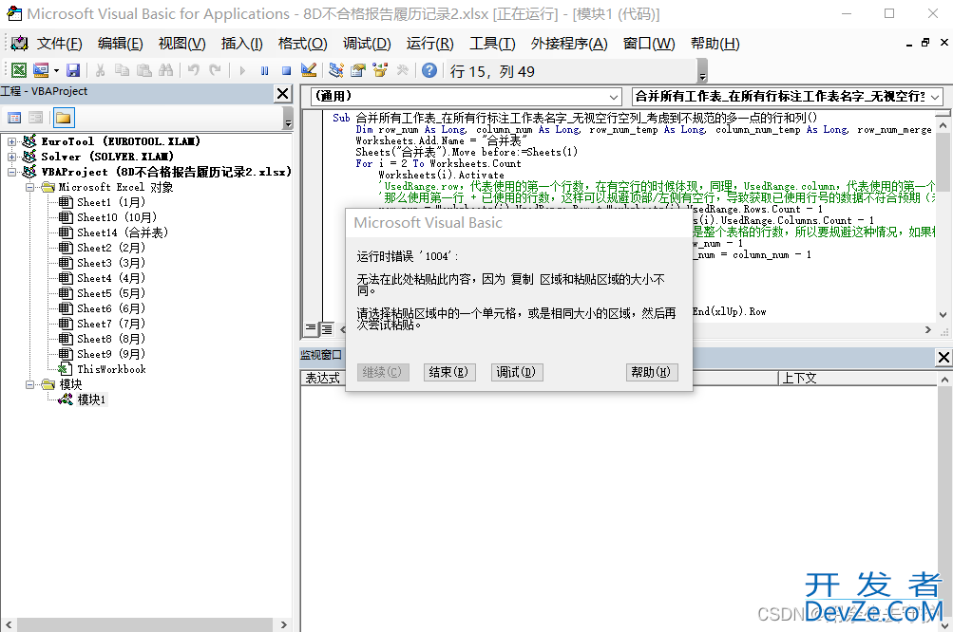The width and height of the screenshot is (953, 632).
Task: Open the procedure name dropdown
Action: (935, 97)
